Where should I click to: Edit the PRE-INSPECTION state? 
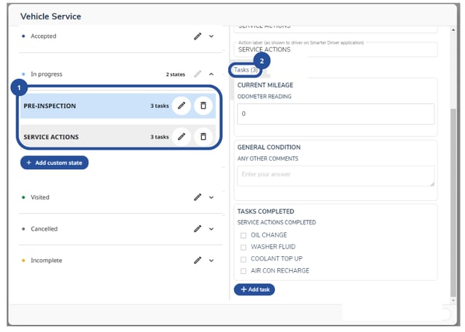pos(182,106)
